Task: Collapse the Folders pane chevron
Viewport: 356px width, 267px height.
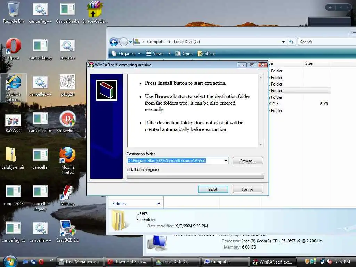Action: (159, 203)
